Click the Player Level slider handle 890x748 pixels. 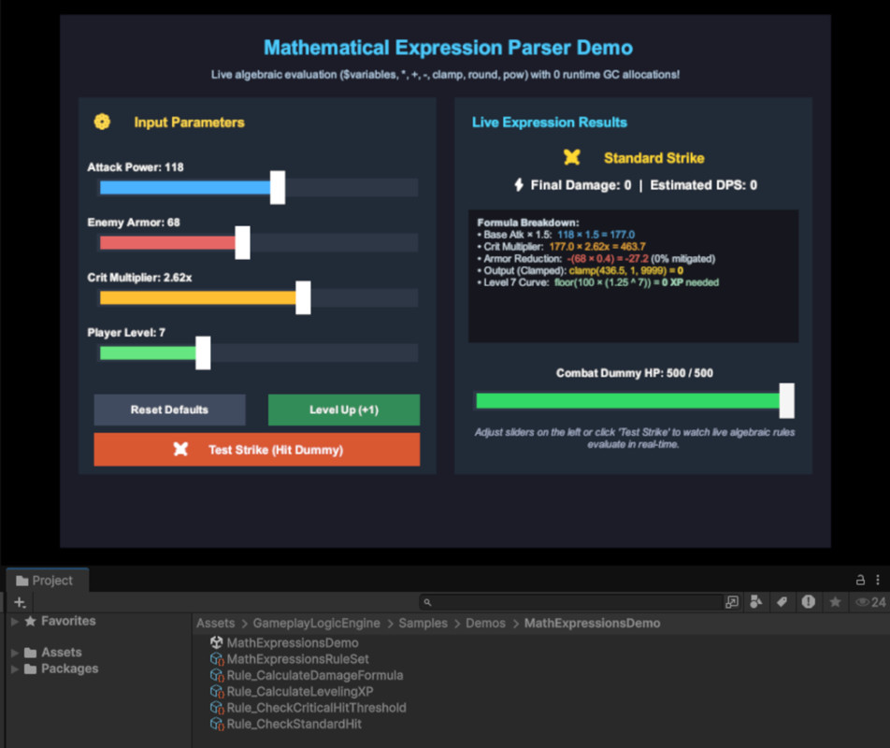click(x=203, y=352)
